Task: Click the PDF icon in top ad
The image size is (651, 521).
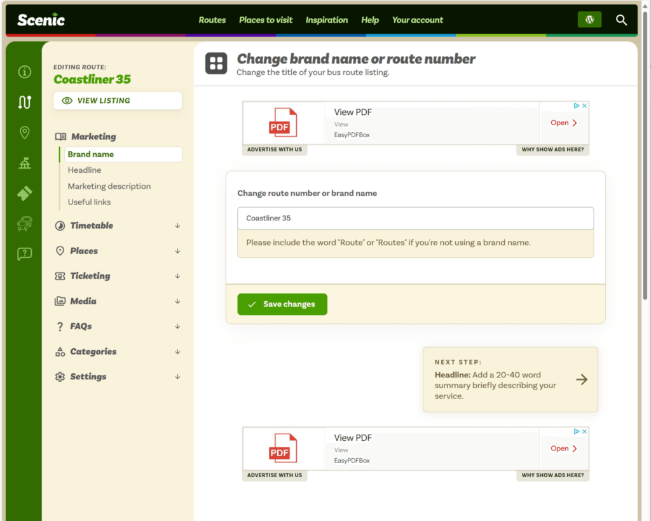Action: pyautogui.click(x=283, y=123)
